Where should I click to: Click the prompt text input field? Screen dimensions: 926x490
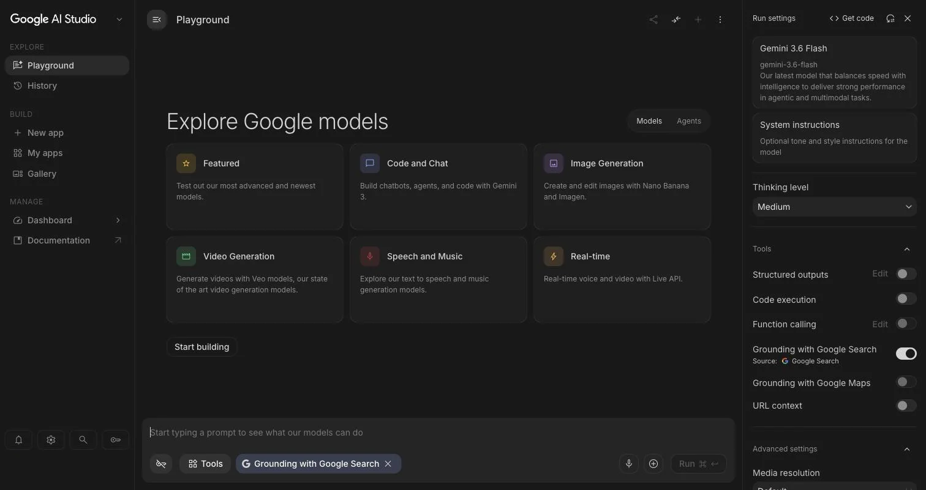pos(438,432)
